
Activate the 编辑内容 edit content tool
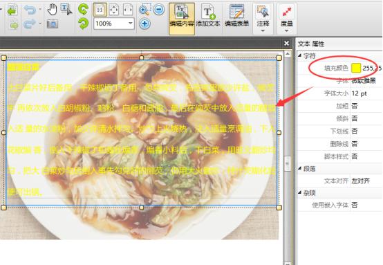[182, 19]
